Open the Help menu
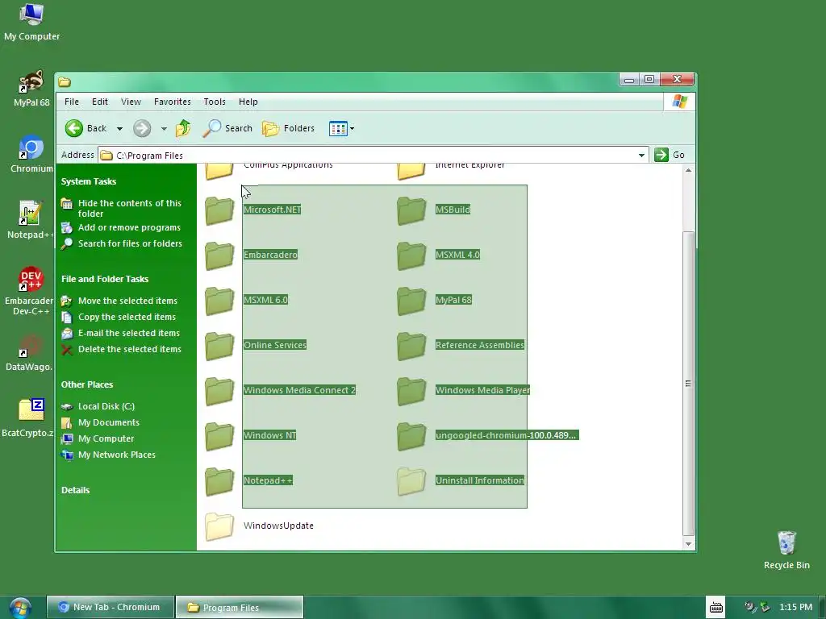826x619 pixels. point(248,102)
